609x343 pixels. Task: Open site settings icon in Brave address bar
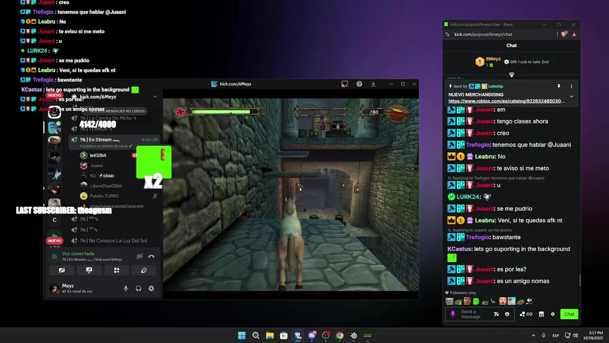pyautogui.click(x=448, y=34)
